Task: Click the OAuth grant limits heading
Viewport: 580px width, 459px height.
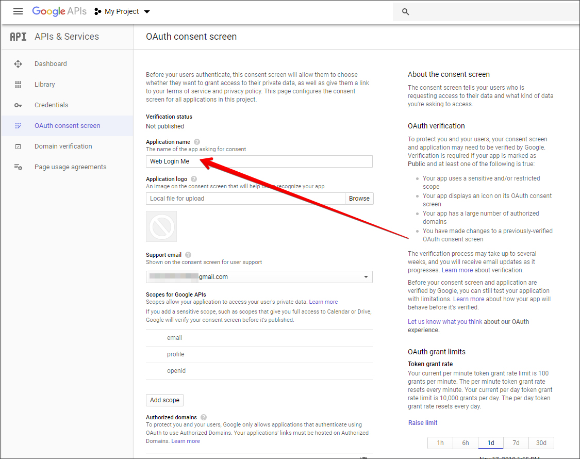Action: [437, 352]
